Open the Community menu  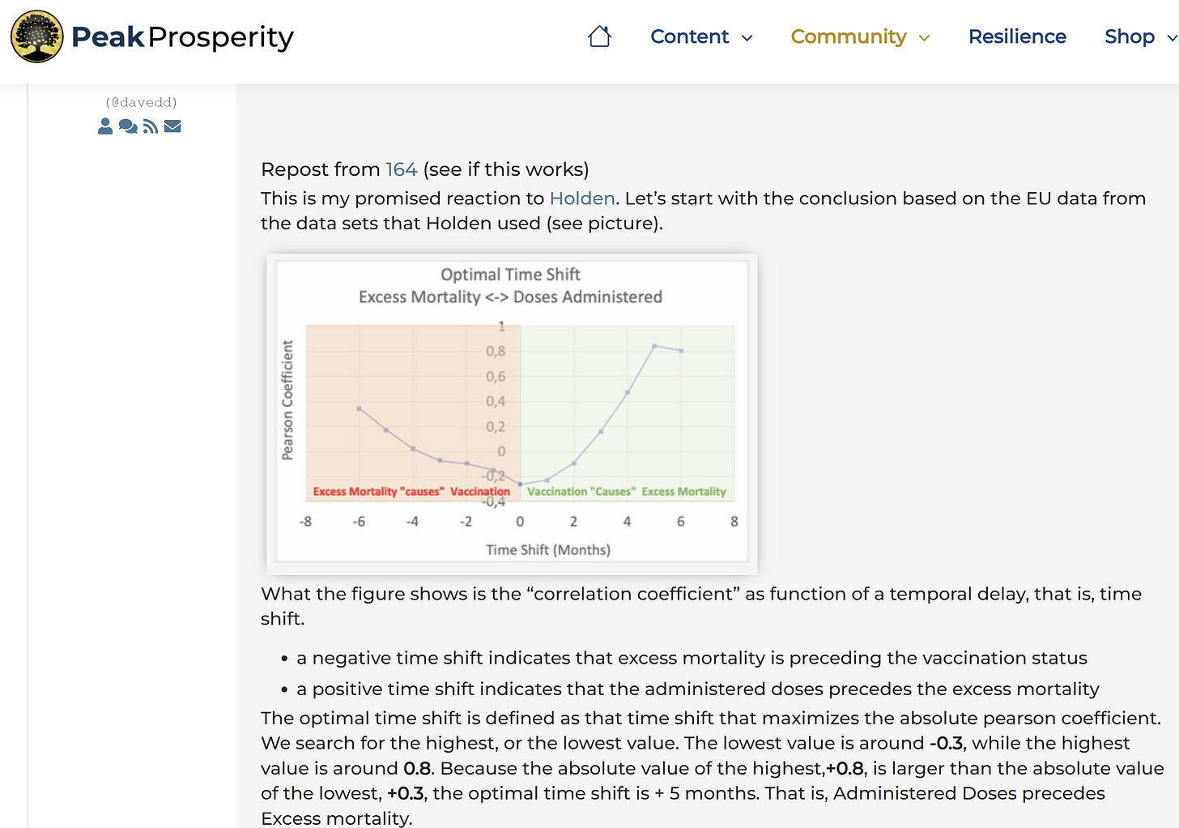click(x=848, y=36)
